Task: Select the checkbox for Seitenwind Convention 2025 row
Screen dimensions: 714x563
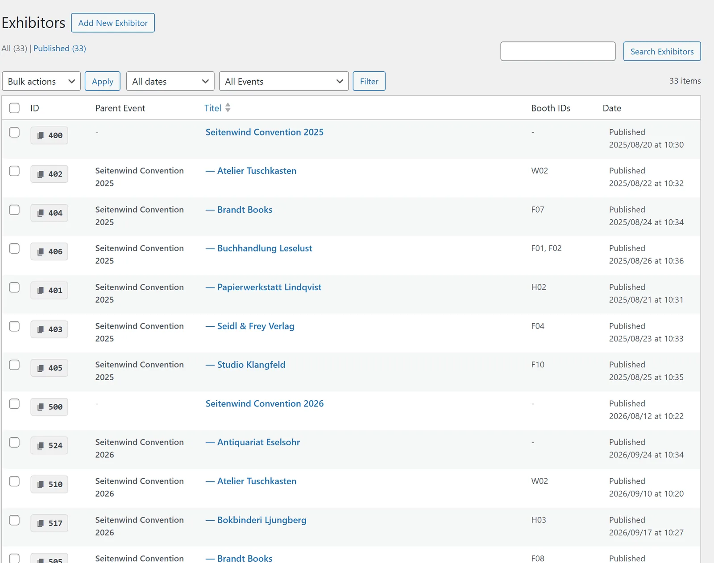Action: [14, 132]
